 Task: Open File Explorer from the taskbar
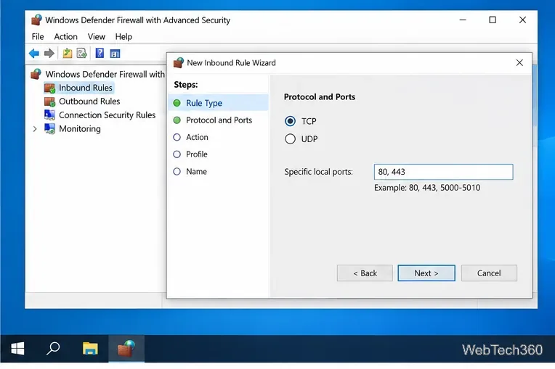[x=90, y=349]
